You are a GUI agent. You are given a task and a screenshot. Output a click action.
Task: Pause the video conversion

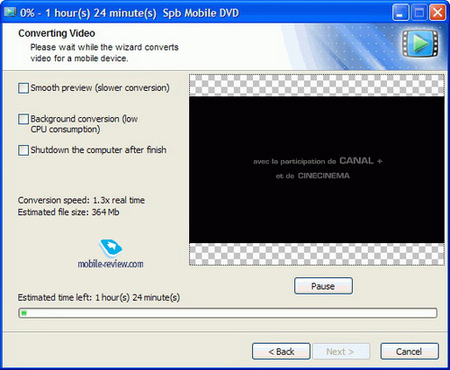pos(323,286)
